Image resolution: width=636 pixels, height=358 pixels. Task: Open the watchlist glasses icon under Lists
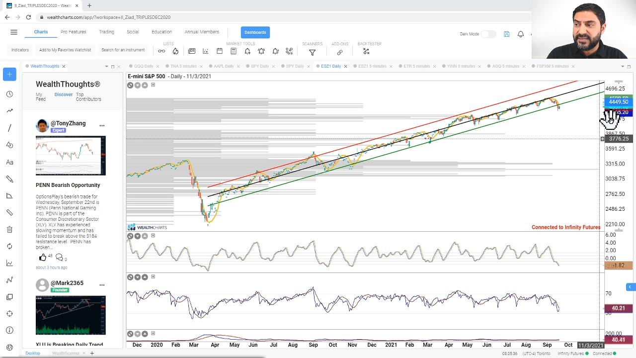161,51
